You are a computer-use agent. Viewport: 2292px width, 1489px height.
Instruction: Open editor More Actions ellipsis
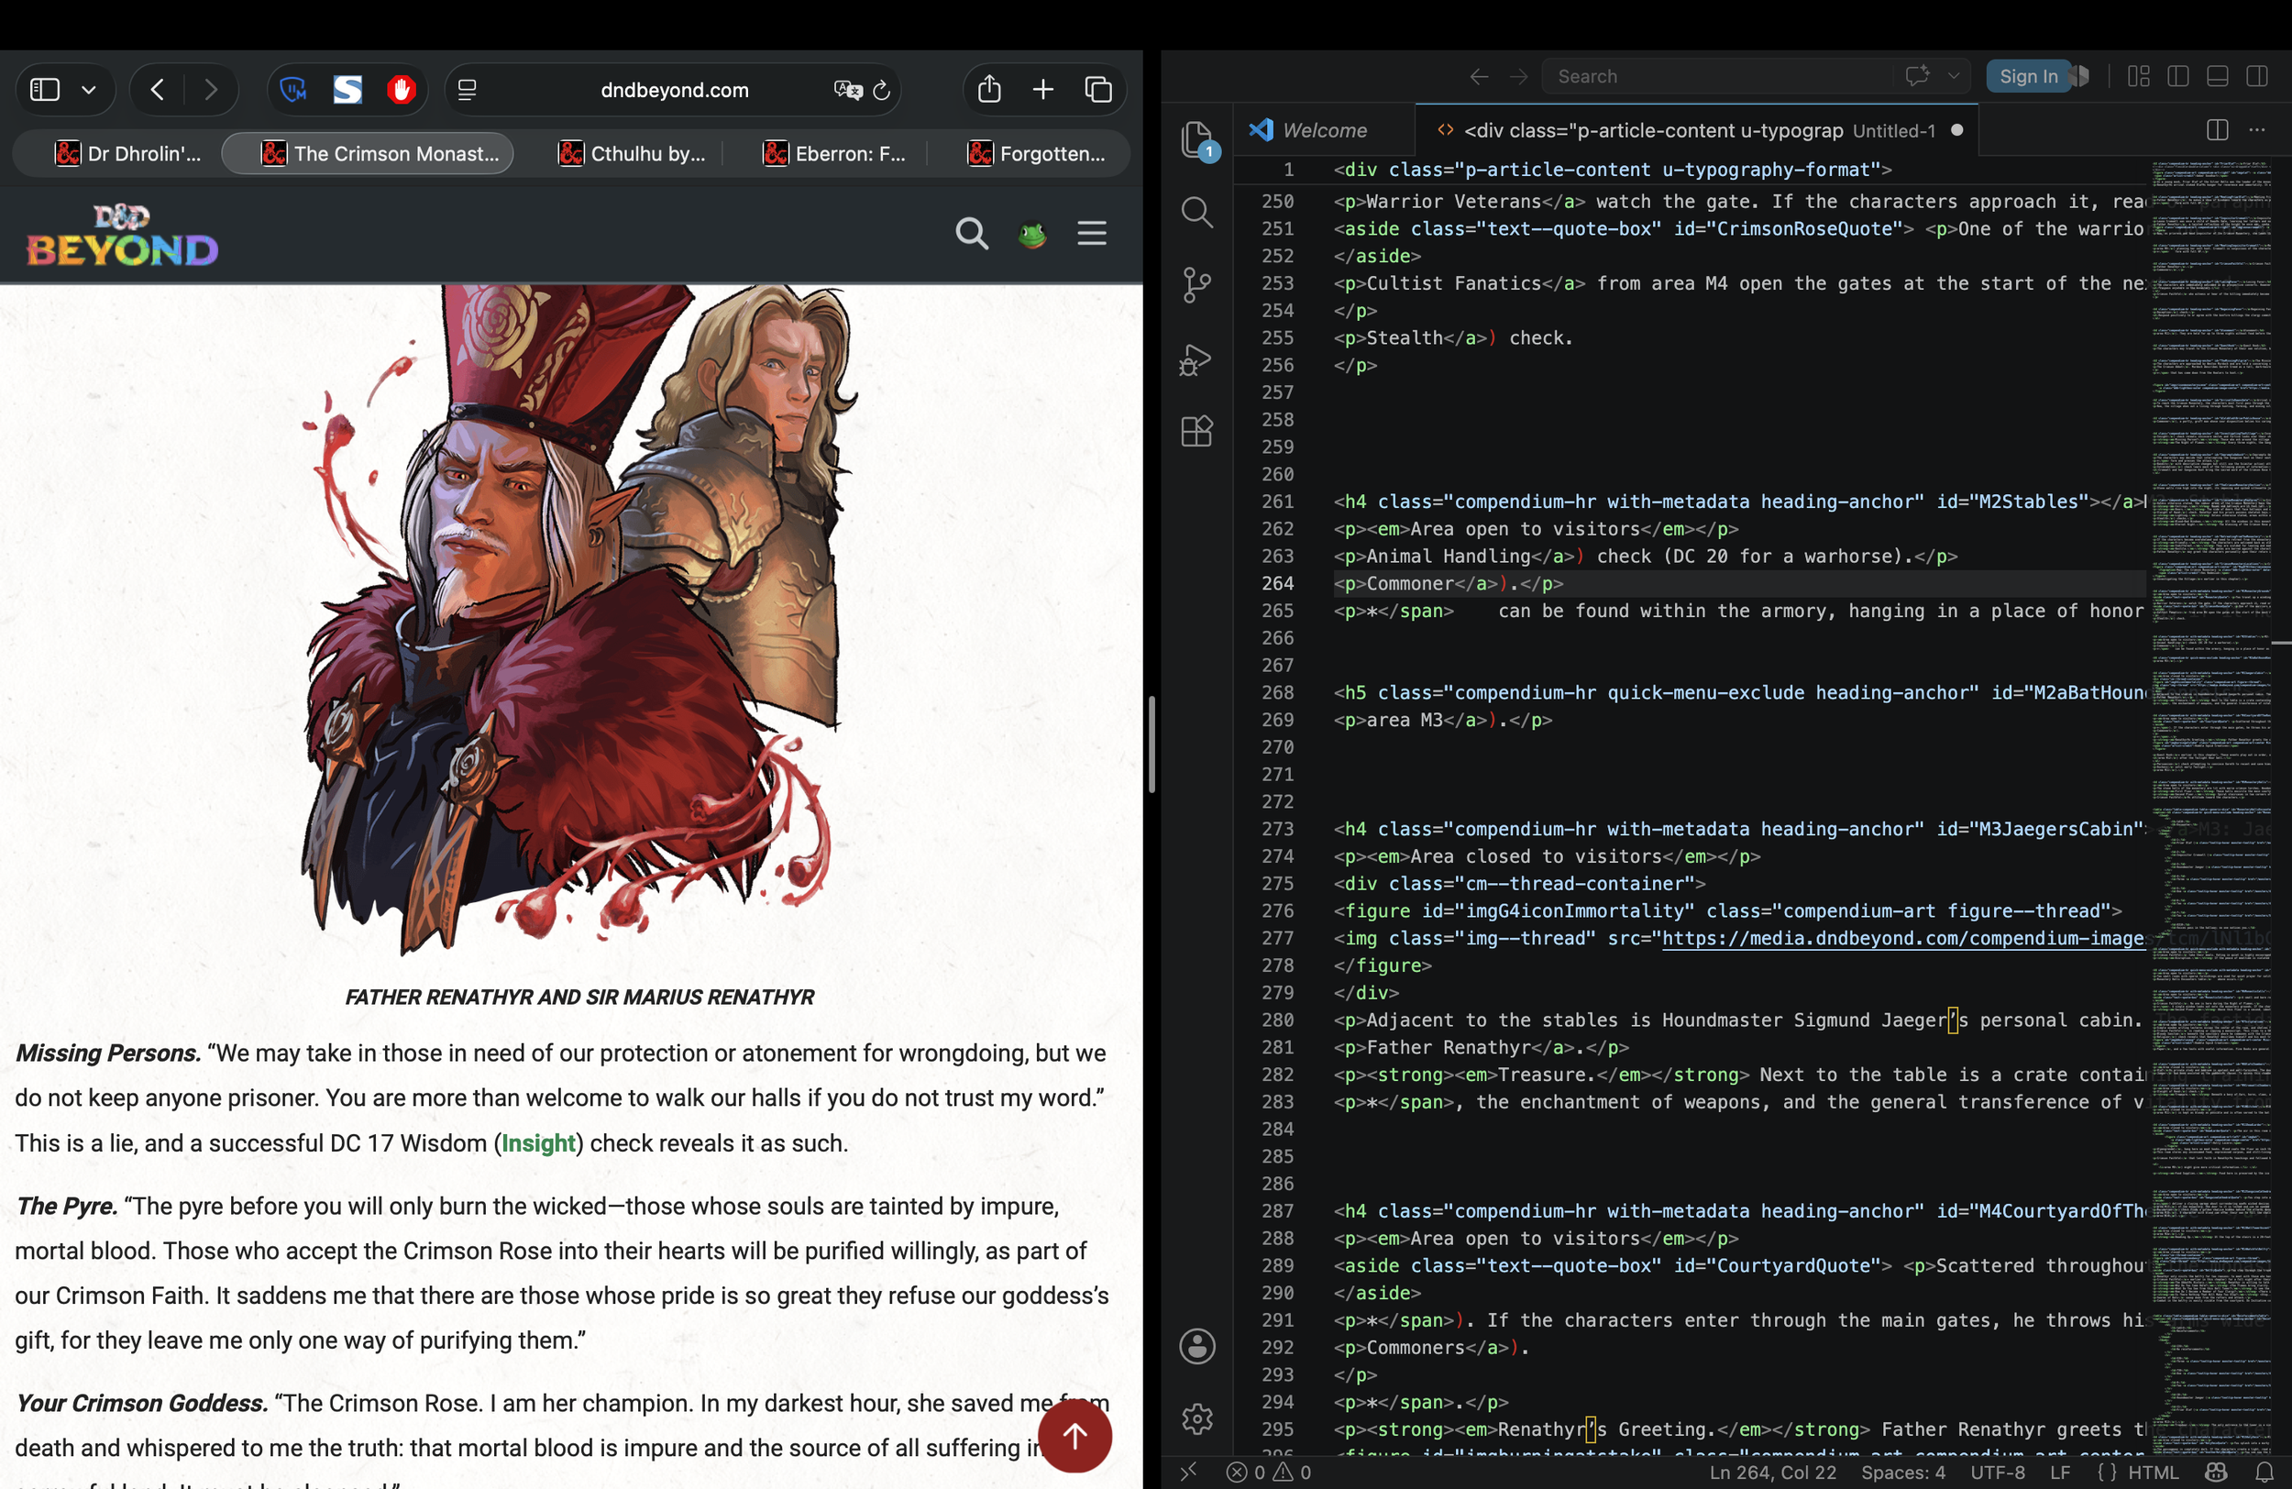coord(2257,130)
